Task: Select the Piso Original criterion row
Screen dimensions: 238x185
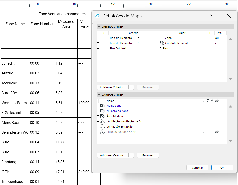Action: coord(118,48)
